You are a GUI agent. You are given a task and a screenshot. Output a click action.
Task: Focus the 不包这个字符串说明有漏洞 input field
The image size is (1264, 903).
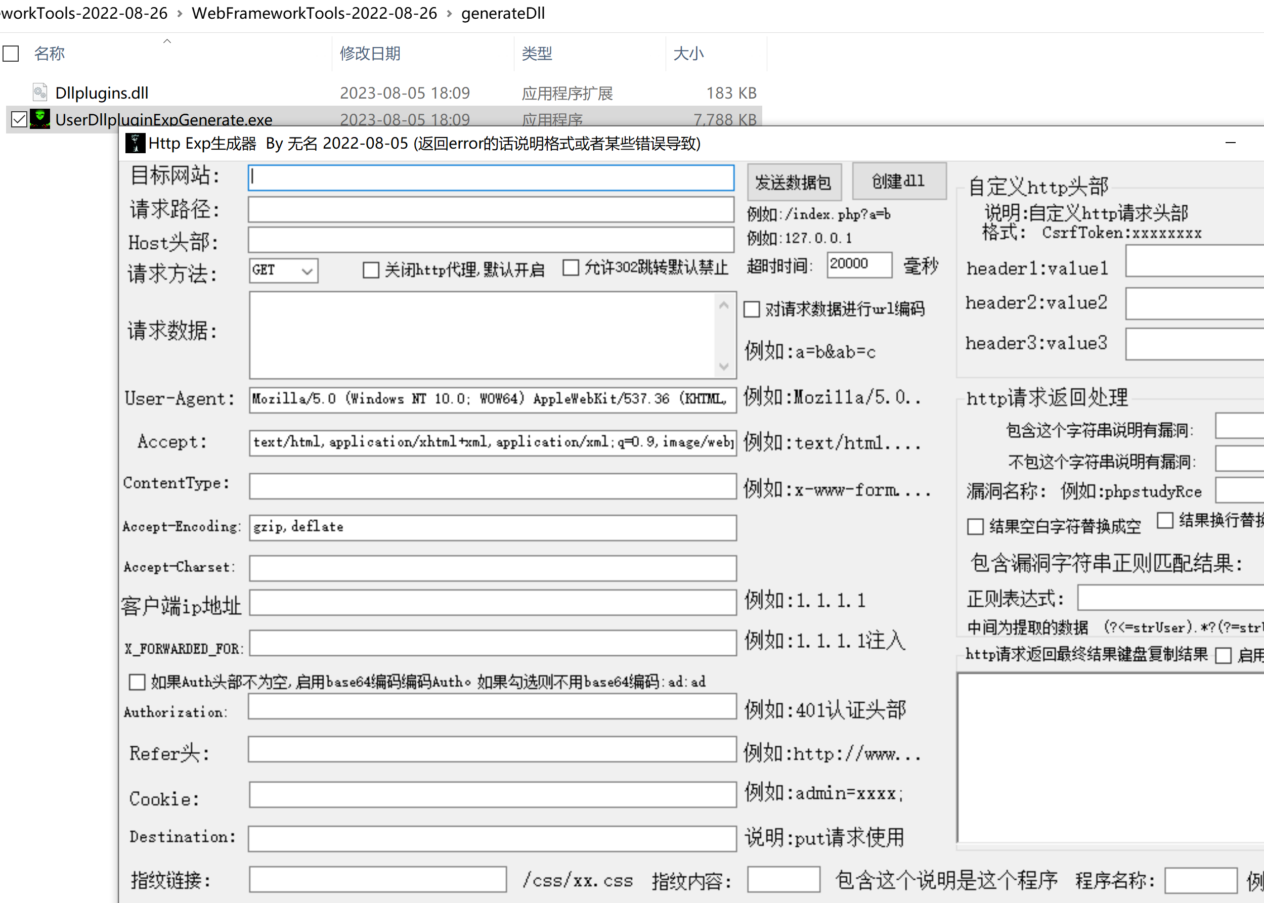(x=1240, y=458)
